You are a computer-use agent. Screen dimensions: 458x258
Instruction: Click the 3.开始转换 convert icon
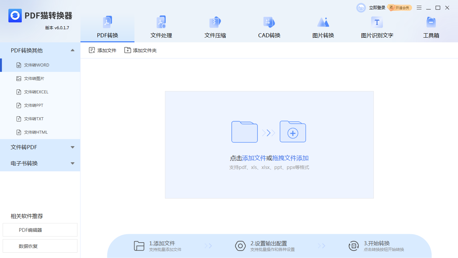[354, 246]
